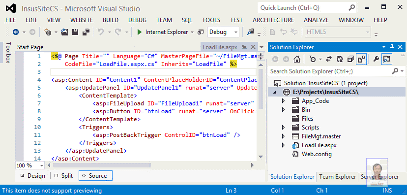Open Internet Explorer browser dropdown arrow
Image resolution: width=407 pixels, height=195 pixels.
(x=192, y=32)
